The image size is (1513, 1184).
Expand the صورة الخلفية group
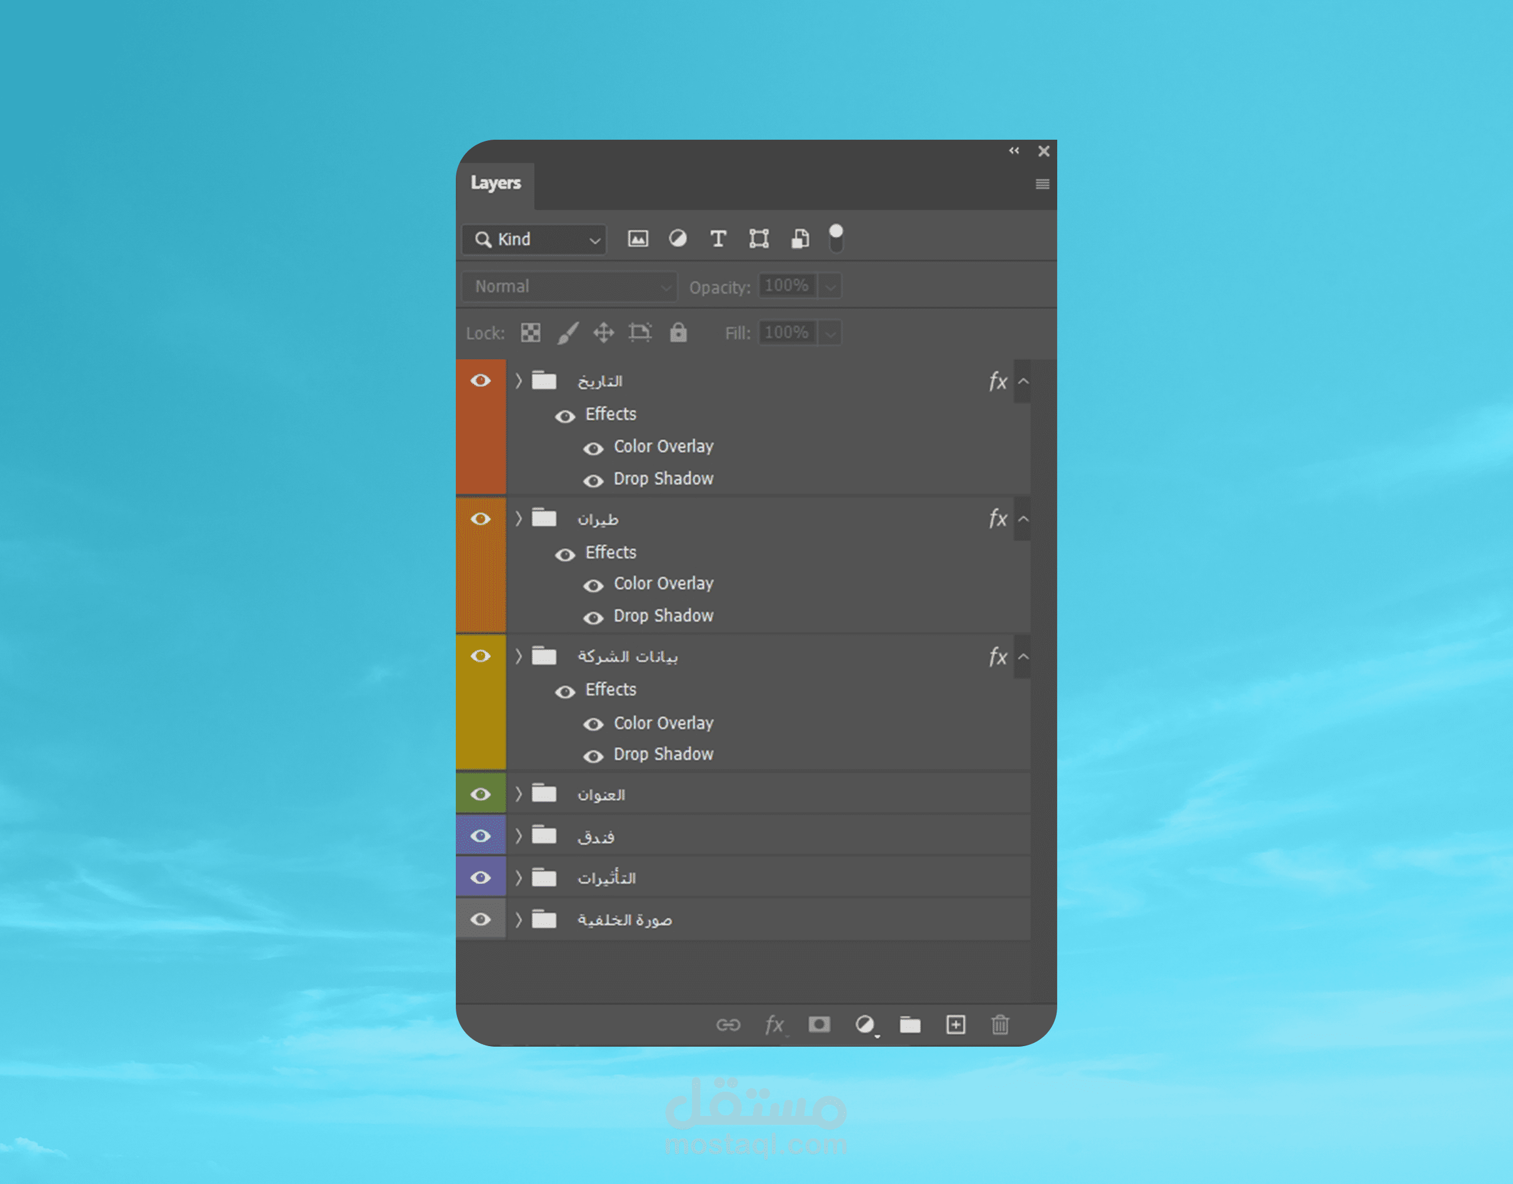click(x=519, y=920)
